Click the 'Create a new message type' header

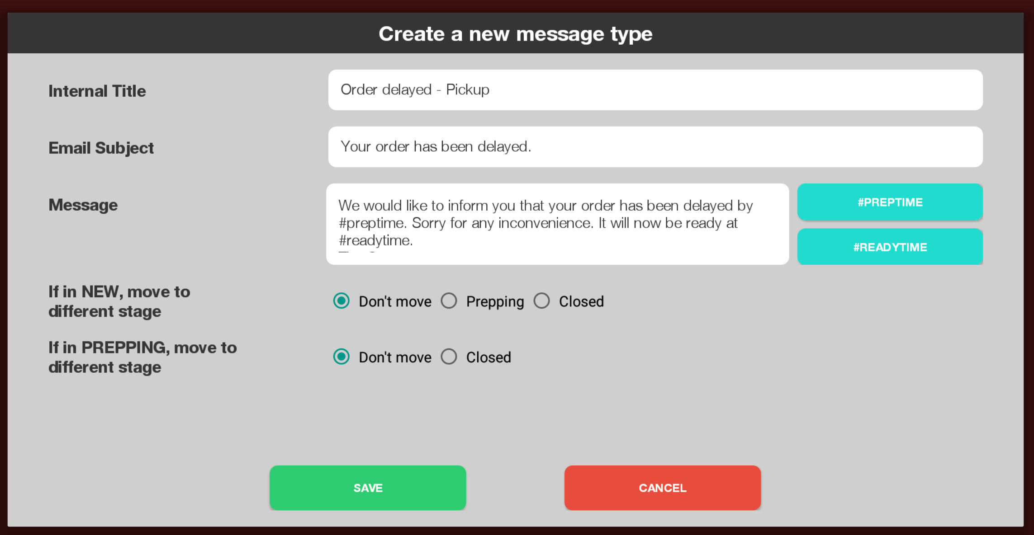tap(516, 34)
